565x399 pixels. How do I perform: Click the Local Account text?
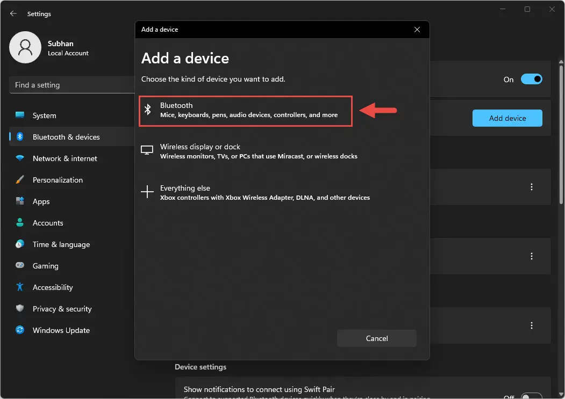click(68, 53)
